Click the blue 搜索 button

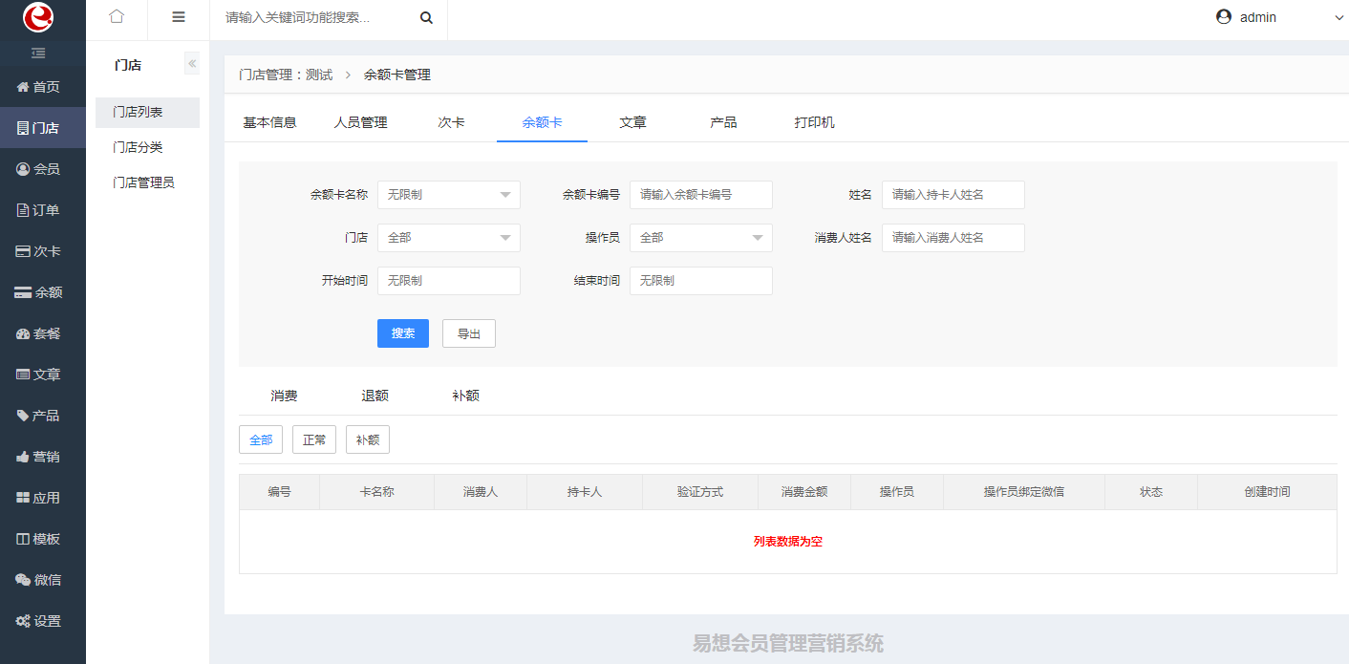tap(403, 333)
